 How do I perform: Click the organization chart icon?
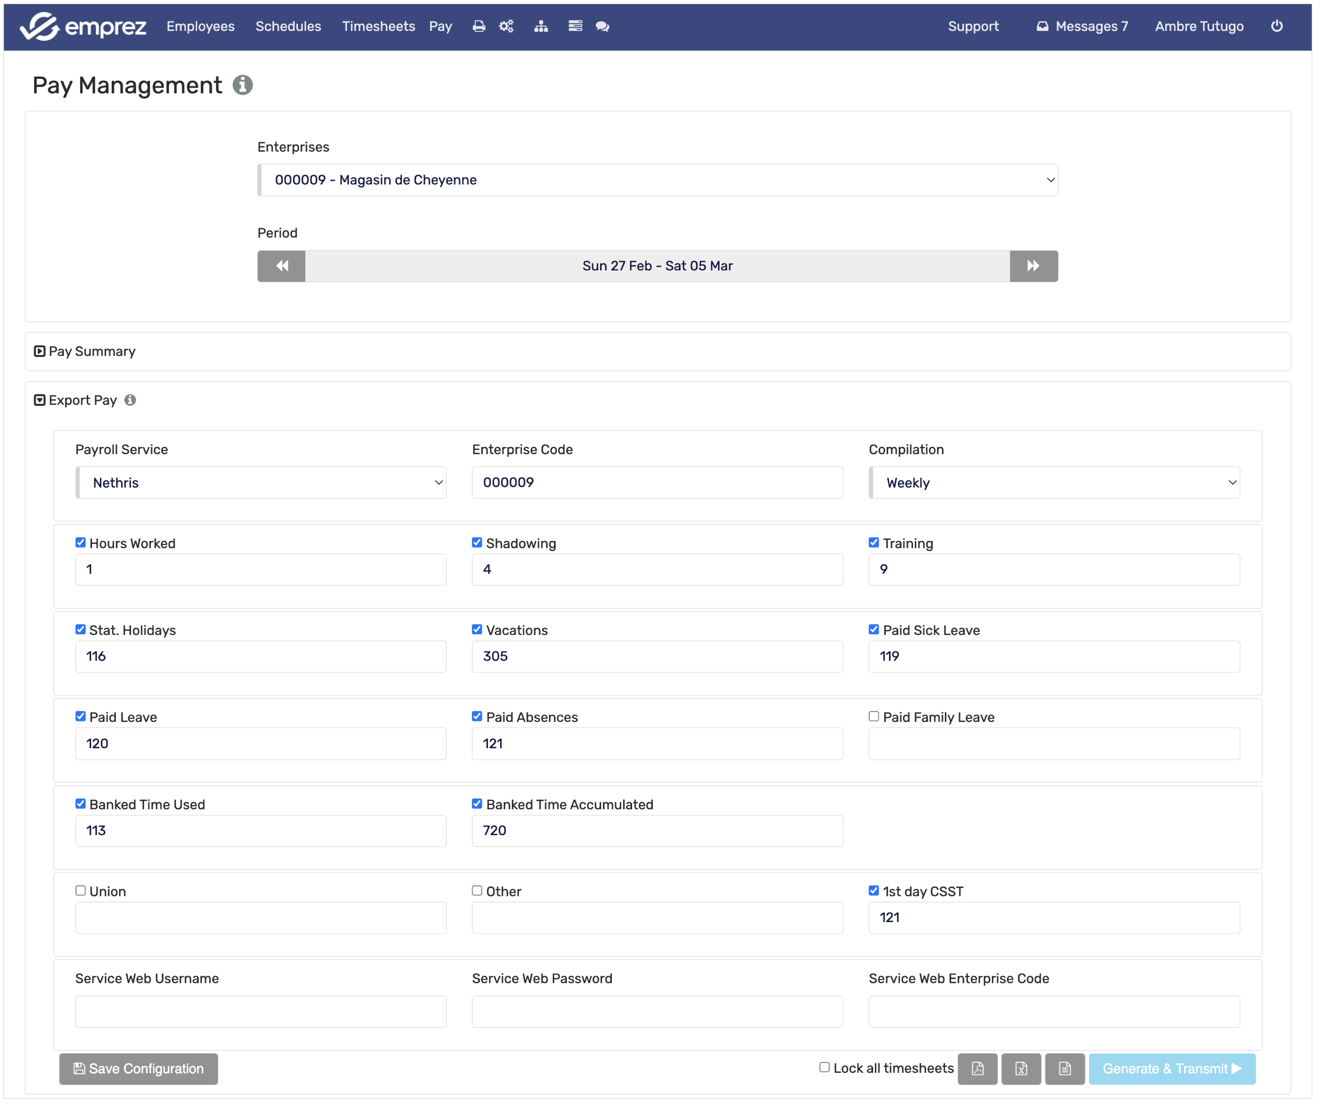(542, 26)
